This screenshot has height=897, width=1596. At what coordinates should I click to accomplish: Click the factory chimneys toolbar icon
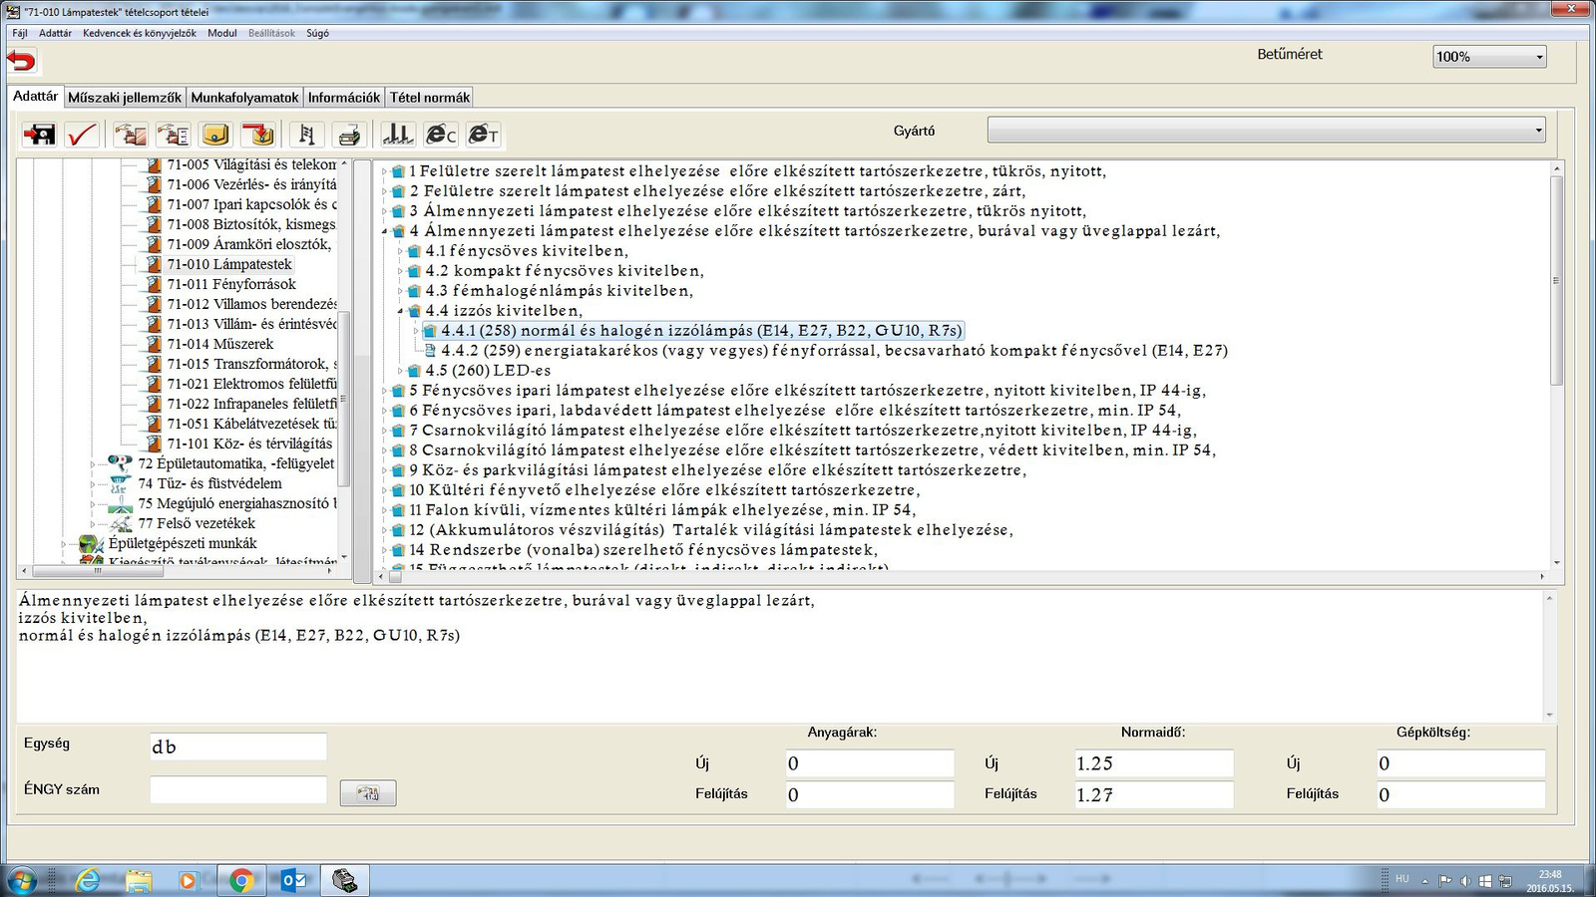click(x=397, y=134)
